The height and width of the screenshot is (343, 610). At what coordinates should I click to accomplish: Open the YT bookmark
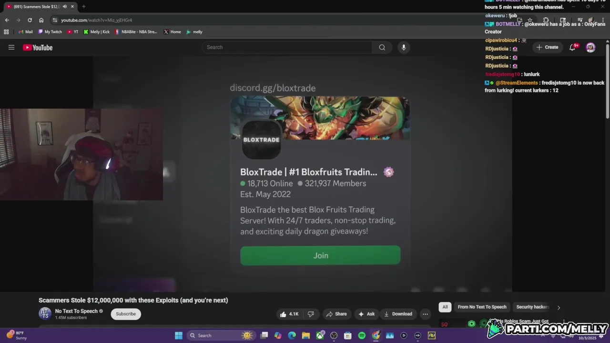pos(72,32)
